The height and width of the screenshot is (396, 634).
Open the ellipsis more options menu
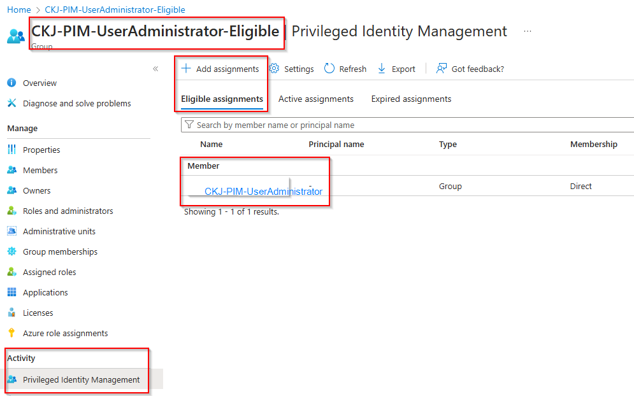click(x=528, y=31)
